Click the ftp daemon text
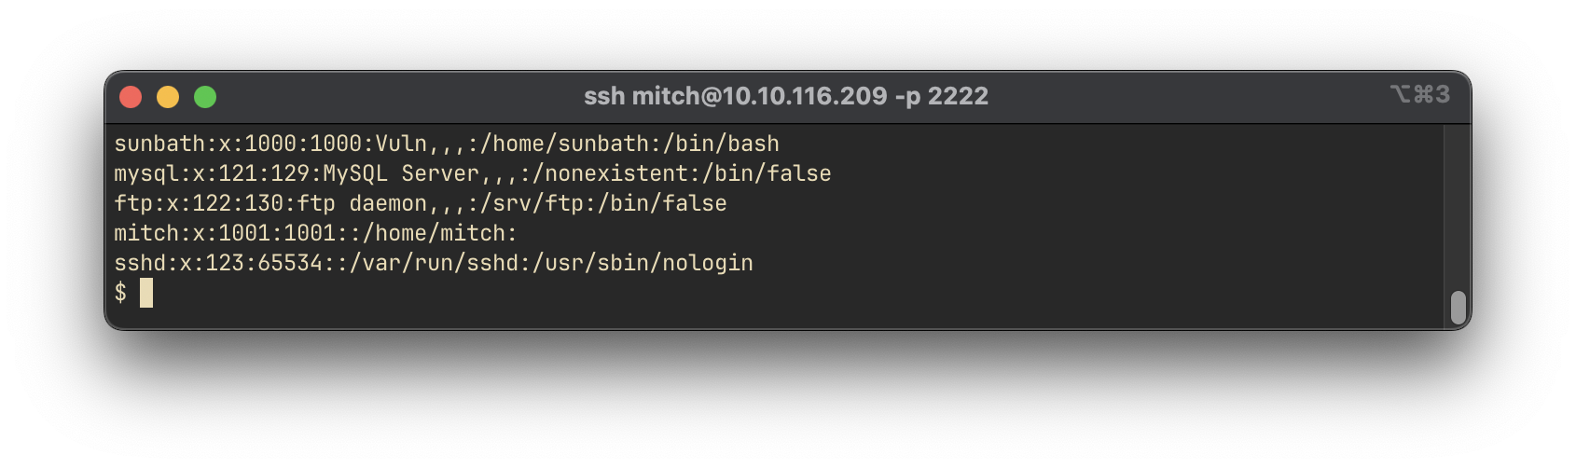 click(362, 203)
